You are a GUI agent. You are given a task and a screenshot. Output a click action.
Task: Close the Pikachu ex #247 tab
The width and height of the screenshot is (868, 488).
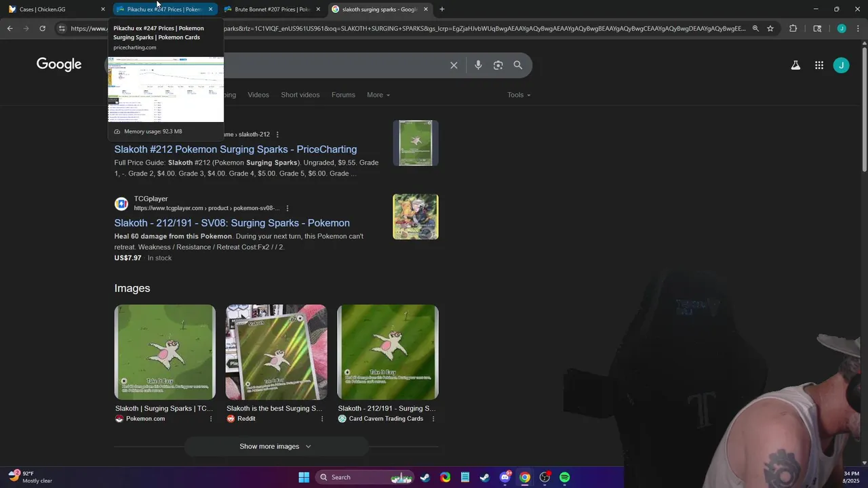pyautogui.click(x=210, y=9)
